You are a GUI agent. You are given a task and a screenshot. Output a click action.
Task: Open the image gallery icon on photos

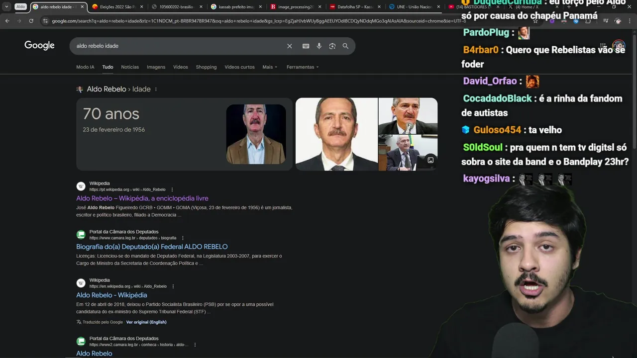[x=430, y=160]
